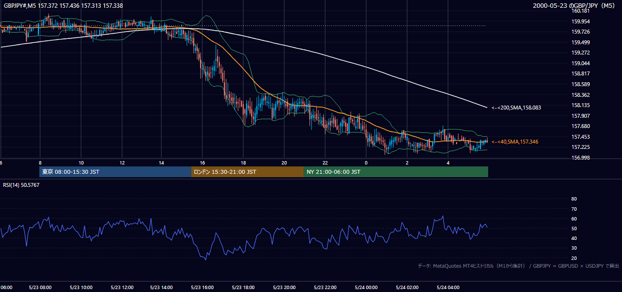This screenshot has width=622, height=292.
Task: Select the ロンドン 15:30-21:00 JST session bar
Action: 247,172
